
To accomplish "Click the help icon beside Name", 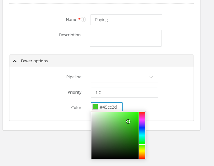I will [83, 20].
